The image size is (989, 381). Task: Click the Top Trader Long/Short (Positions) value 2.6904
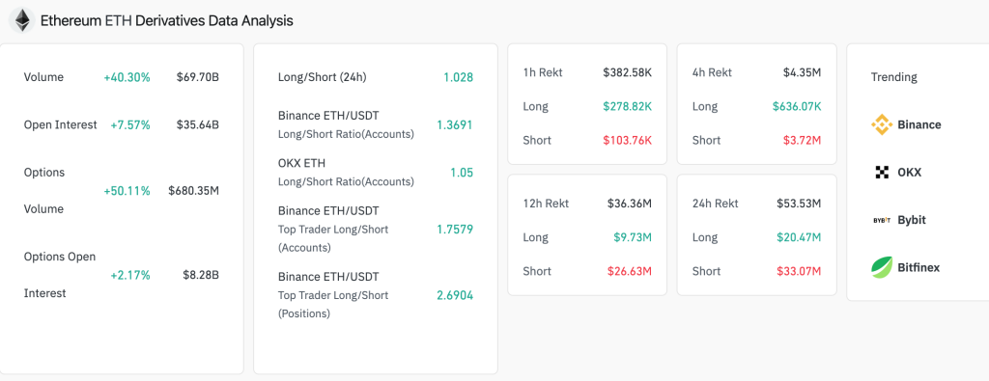tap(455, 295)
